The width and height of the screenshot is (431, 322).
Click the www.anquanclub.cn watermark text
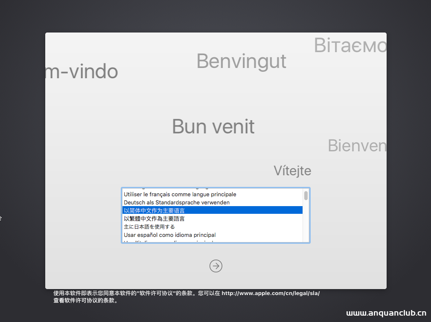point(386,313)
